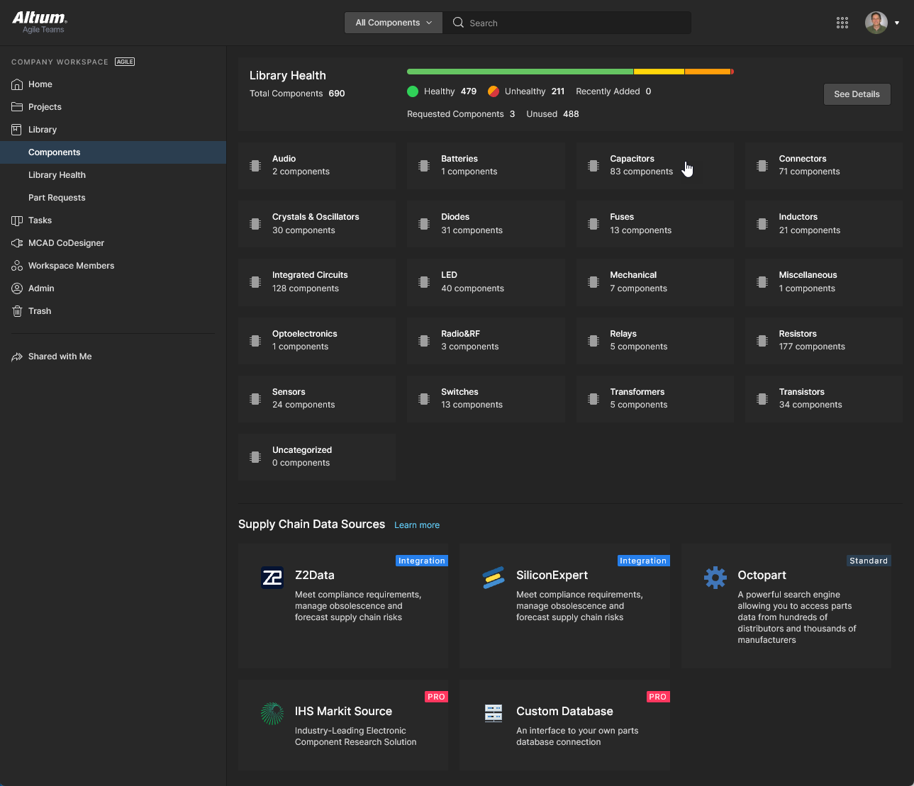This screenshot has height=786, width=914.
Task: Click the Recently Added 0 text
Action: pyautogui.click(x=613, y=91)
